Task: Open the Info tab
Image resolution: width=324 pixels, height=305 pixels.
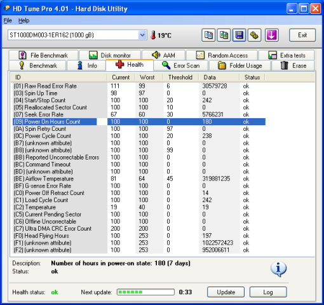Action: [x=86, y=65]
